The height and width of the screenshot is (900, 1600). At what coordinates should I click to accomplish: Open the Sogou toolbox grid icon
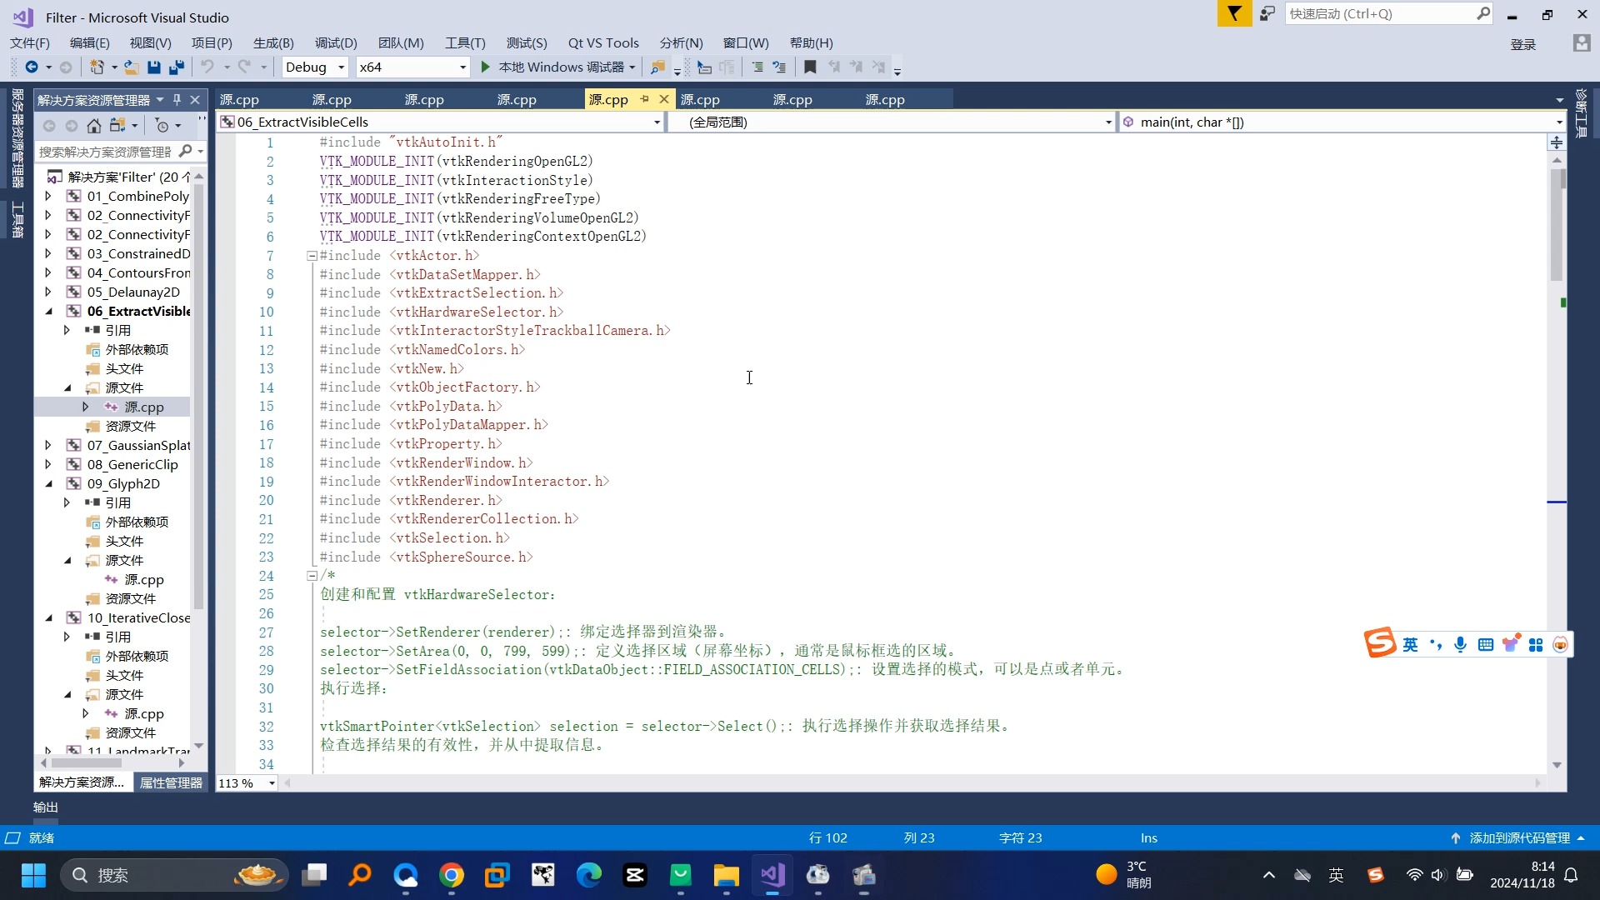pos(1536,644)
